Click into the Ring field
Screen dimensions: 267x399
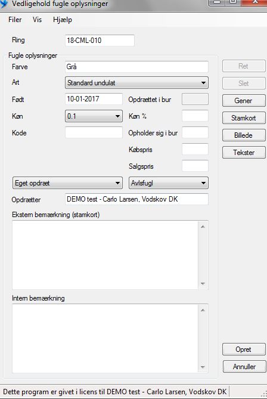click(x=100, y=41)
